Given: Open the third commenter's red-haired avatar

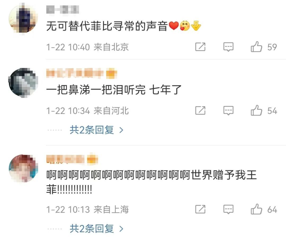Looking at the screenshot, I should tap(23, 168).
